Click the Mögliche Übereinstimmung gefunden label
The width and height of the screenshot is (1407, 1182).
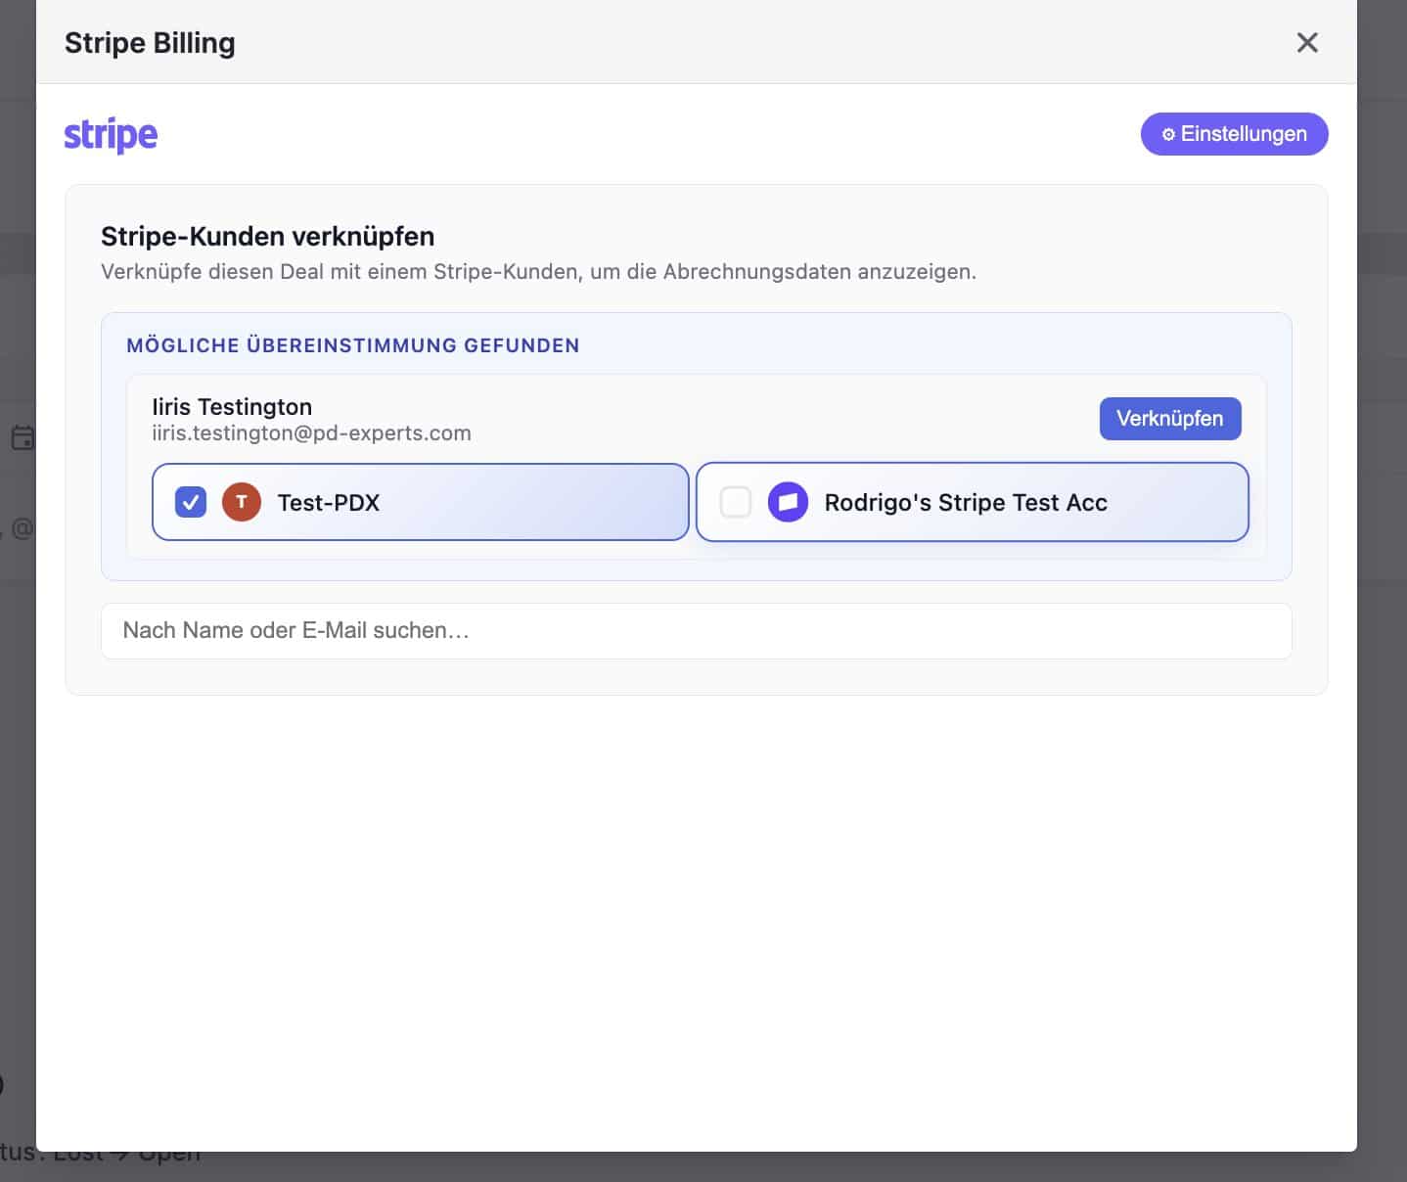click(x=353, y=345)
